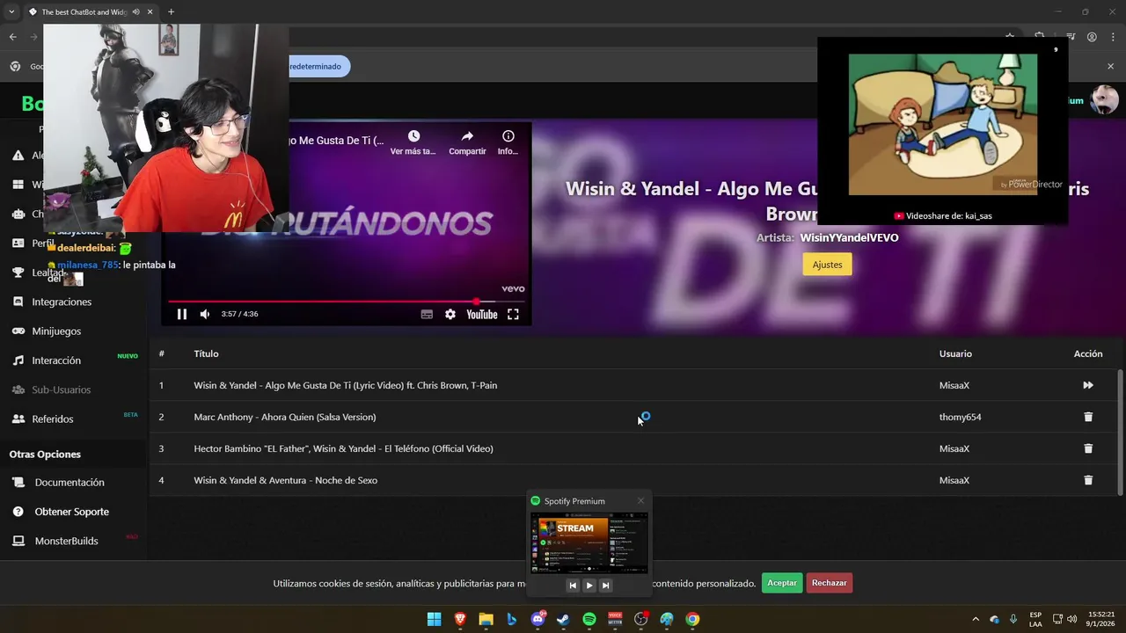Close the Spotify Premium taskbar preview
Screen dimensions: 1126x633
tap(640, 501)
